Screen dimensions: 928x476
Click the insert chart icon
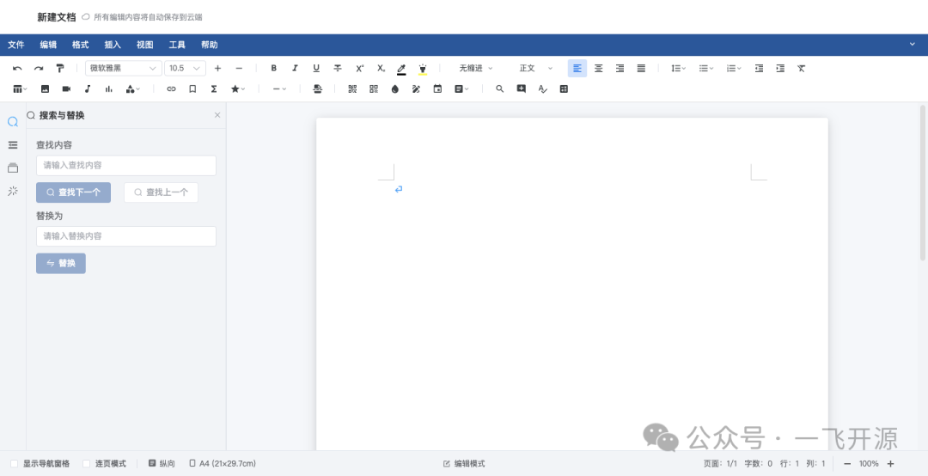[x=109, y=89]
